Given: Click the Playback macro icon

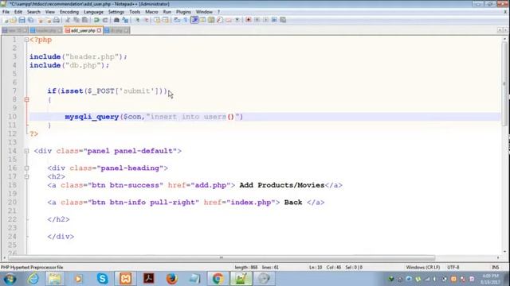Looking at the screenshot, I should coord(265,20).
